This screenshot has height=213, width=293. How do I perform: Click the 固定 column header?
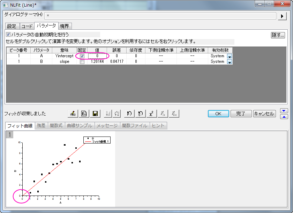point(82,50)
